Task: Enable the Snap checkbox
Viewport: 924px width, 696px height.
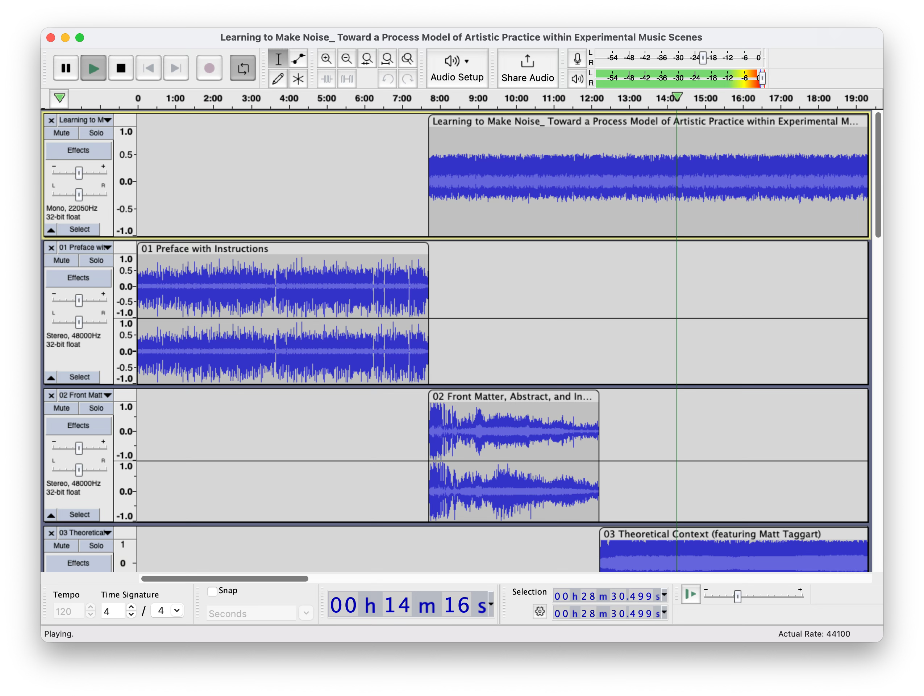Action: 212,591
